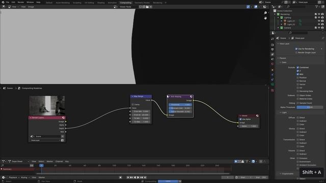Open the Window menu
The height and width of the screenshot is (183, 326).
pyautogui.click(x=30, y=2)
